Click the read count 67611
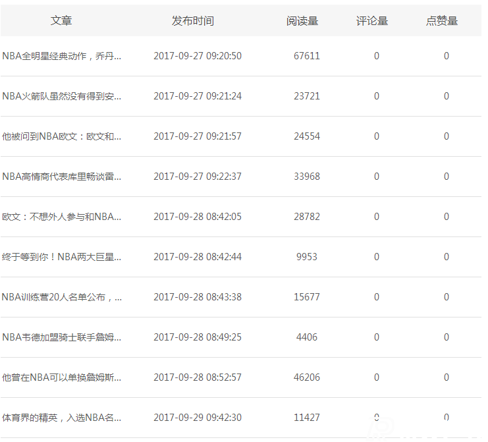The height and width of the screenshot is (442, 488). [307, 56]
